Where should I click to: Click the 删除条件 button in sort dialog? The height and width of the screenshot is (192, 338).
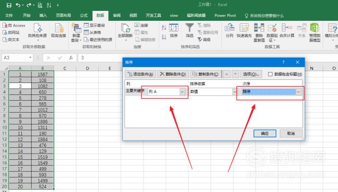coord(173,74)
